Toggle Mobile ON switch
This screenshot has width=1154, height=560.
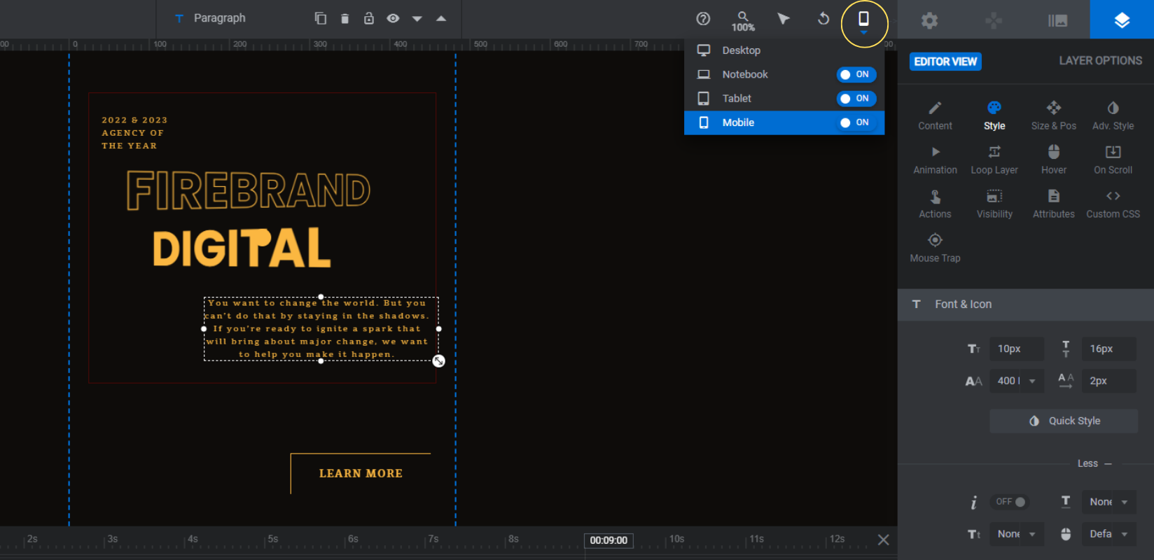tap(856, 122)
